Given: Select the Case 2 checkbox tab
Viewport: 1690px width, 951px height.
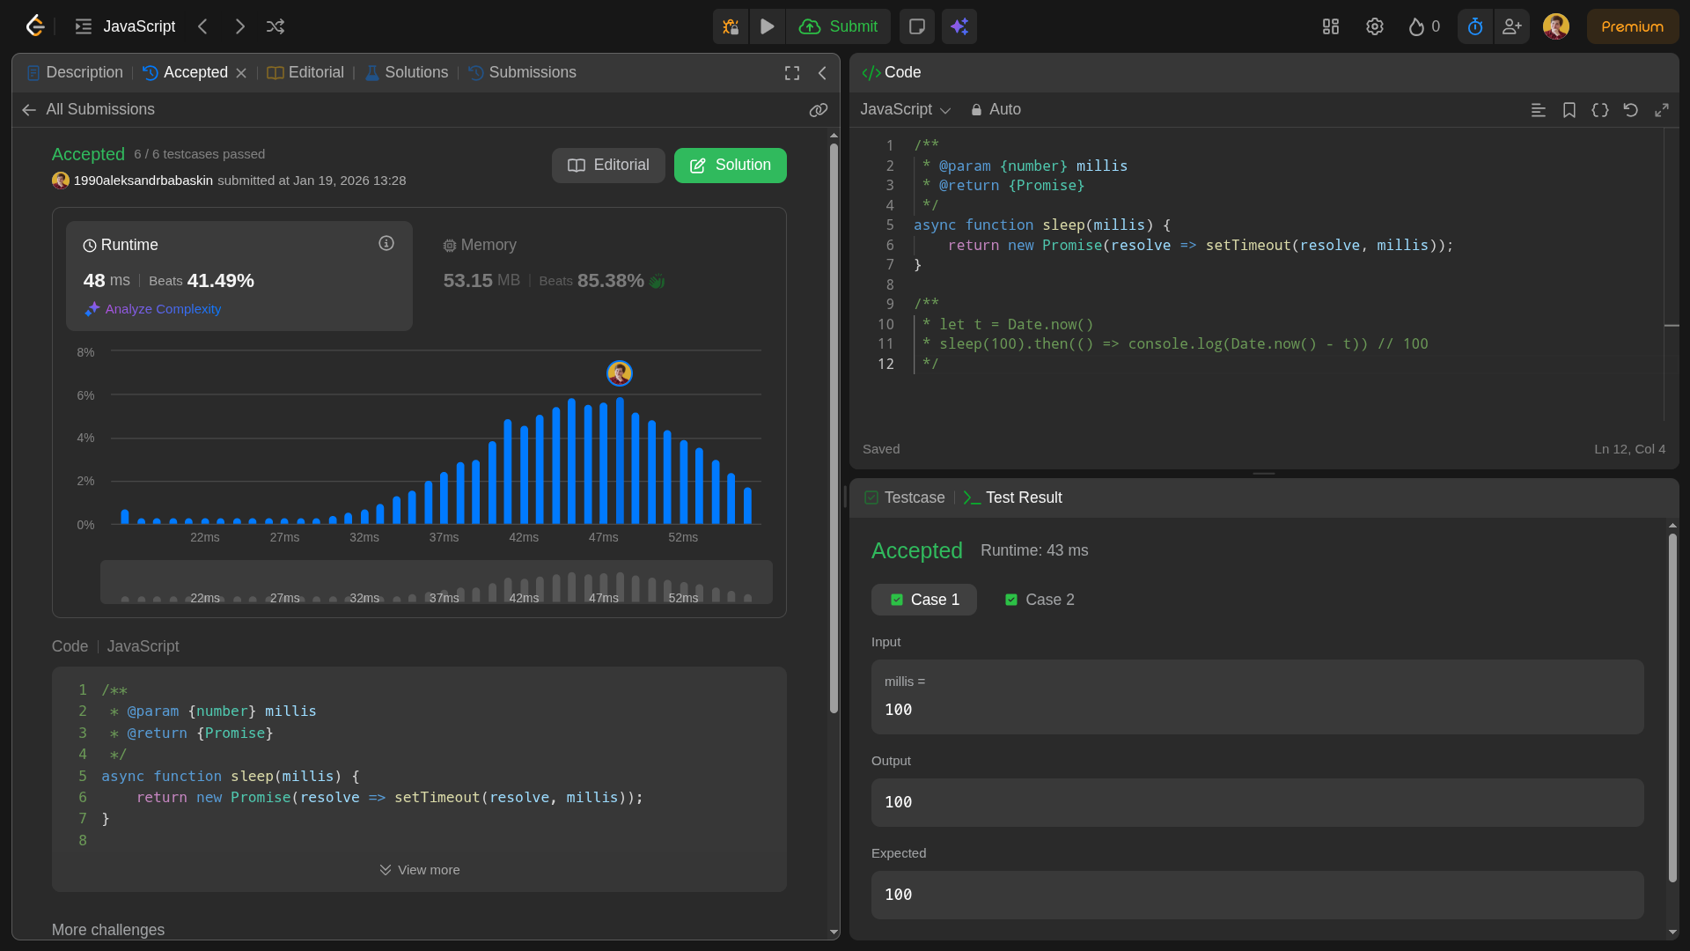Looking at the screenshot, I should point(1040,600).
